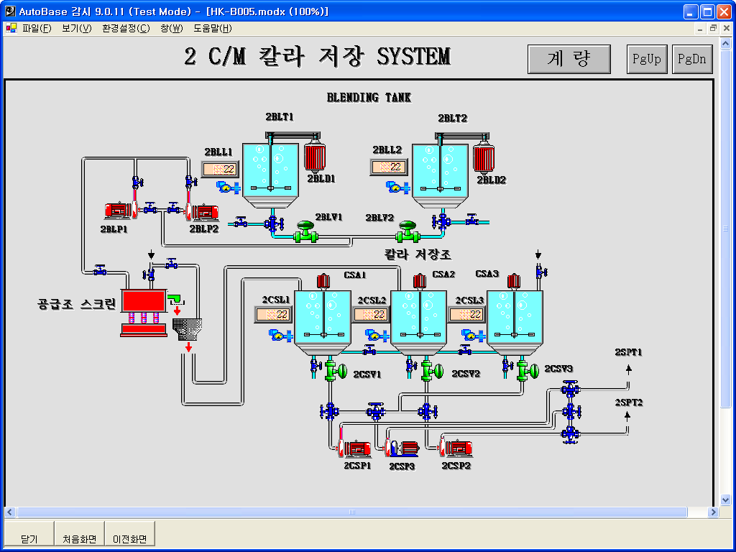Select the red supply tank screen unit
Viewport: 736px width, 552px height.
coord(143,302)
